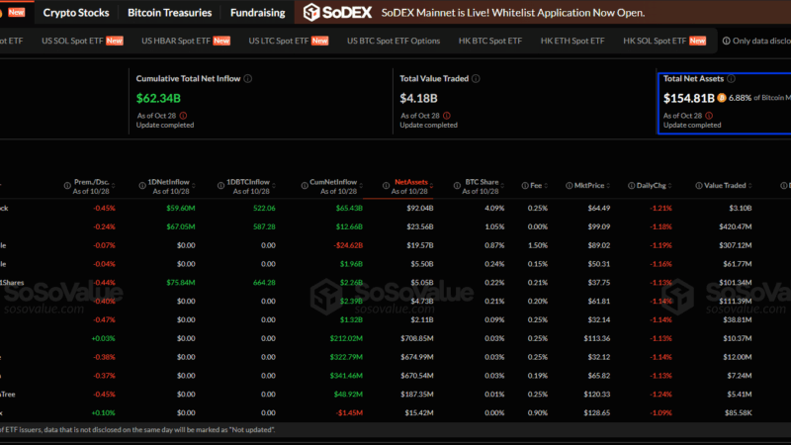Switch to US BTC Spot ETF Options tab
Image resolution: width=791 pixels, height=445 pixels.
click(x=394, y=41)
